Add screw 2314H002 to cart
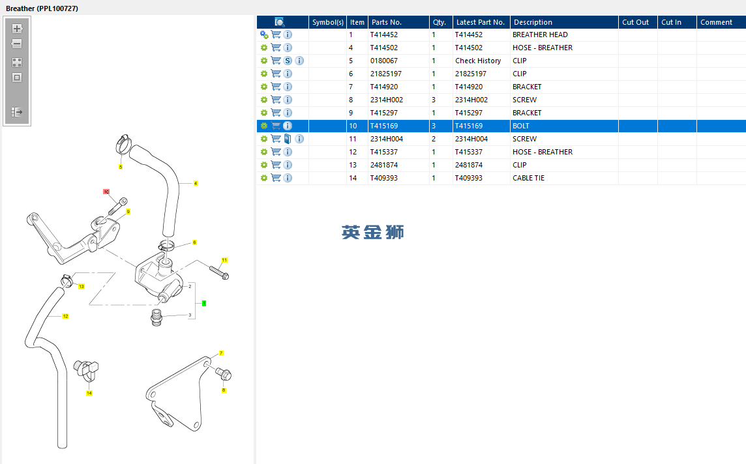746x464 pixels. 276,100
